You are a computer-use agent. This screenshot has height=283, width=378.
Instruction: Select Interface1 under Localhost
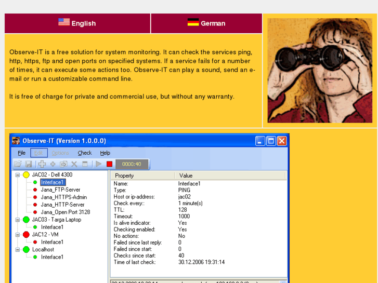[x=52, y=257]
